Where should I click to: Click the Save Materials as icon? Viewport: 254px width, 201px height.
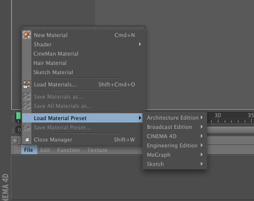coord(27,97)
